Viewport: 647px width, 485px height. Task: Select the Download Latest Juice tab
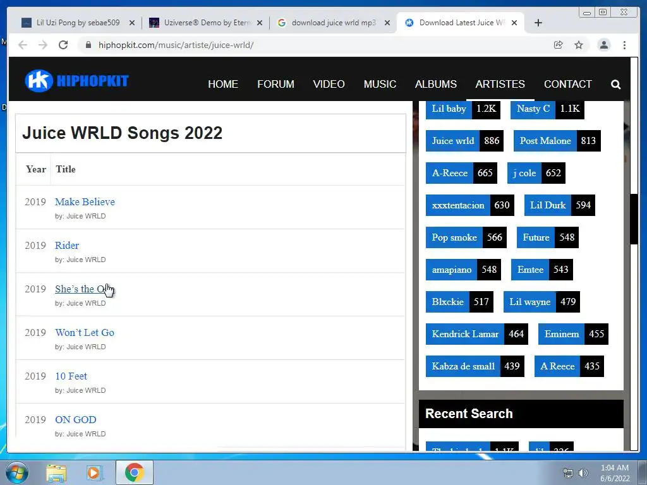click(x=461, y=23)
